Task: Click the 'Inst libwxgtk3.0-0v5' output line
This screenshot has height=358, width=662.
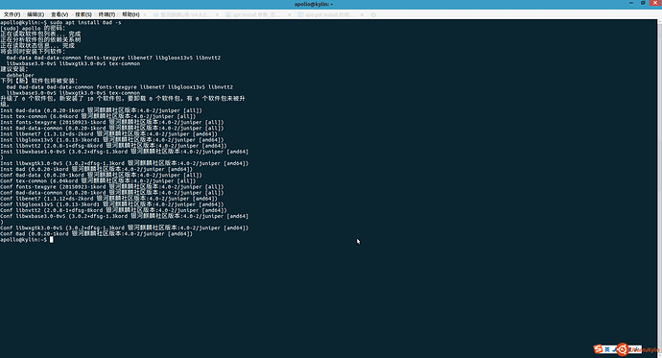Action: pos(125,163)
